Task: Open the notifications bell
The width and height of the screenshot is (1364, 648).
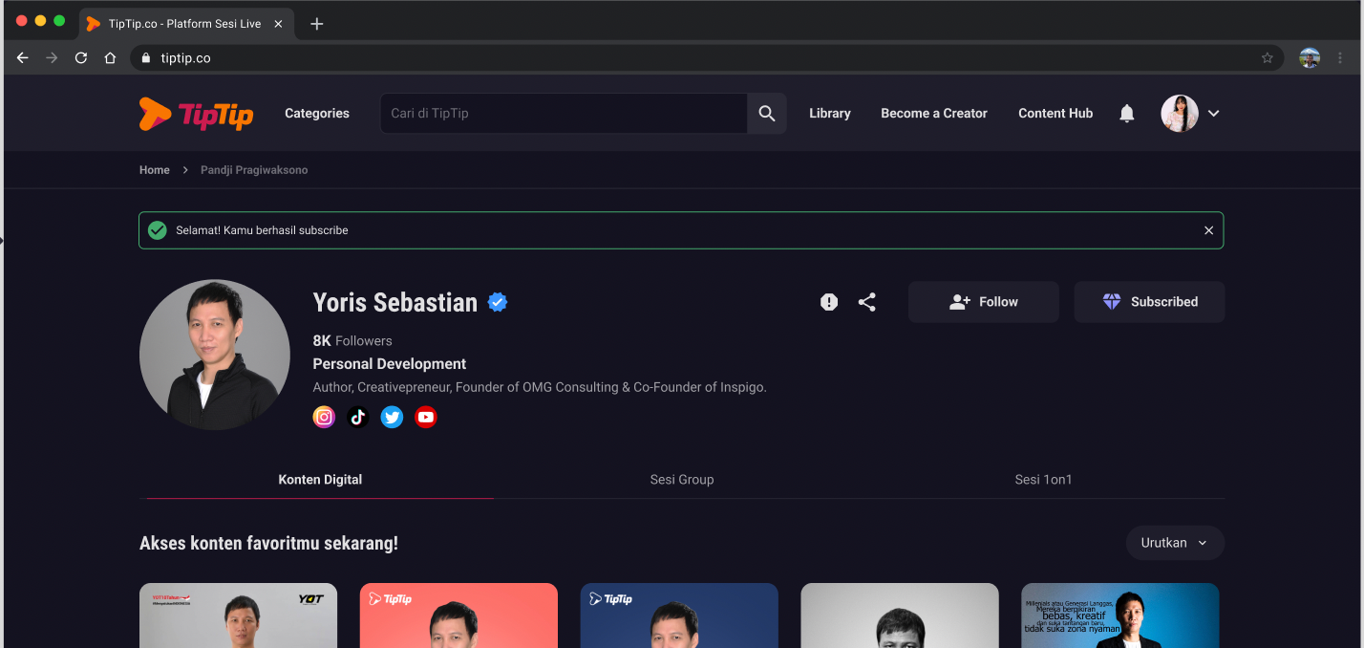Action: coord(1127,114)
